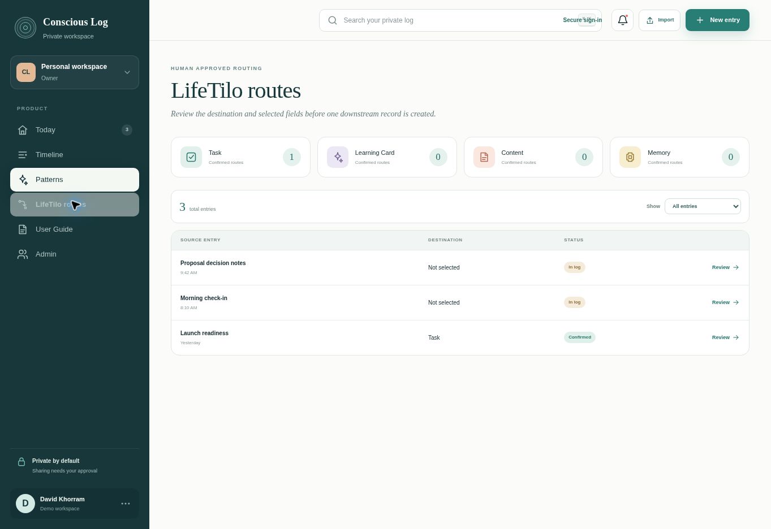This screenshot has width=771, height=529.
Task: Click the Secure sign-in link
Action: [x=582, y=20]
